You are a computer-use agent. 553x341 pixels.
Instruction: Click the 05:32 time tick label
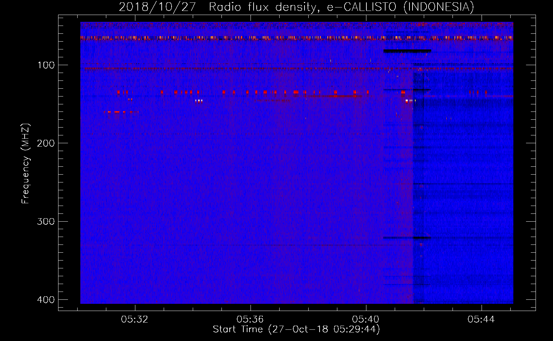(x=135, y=320)
